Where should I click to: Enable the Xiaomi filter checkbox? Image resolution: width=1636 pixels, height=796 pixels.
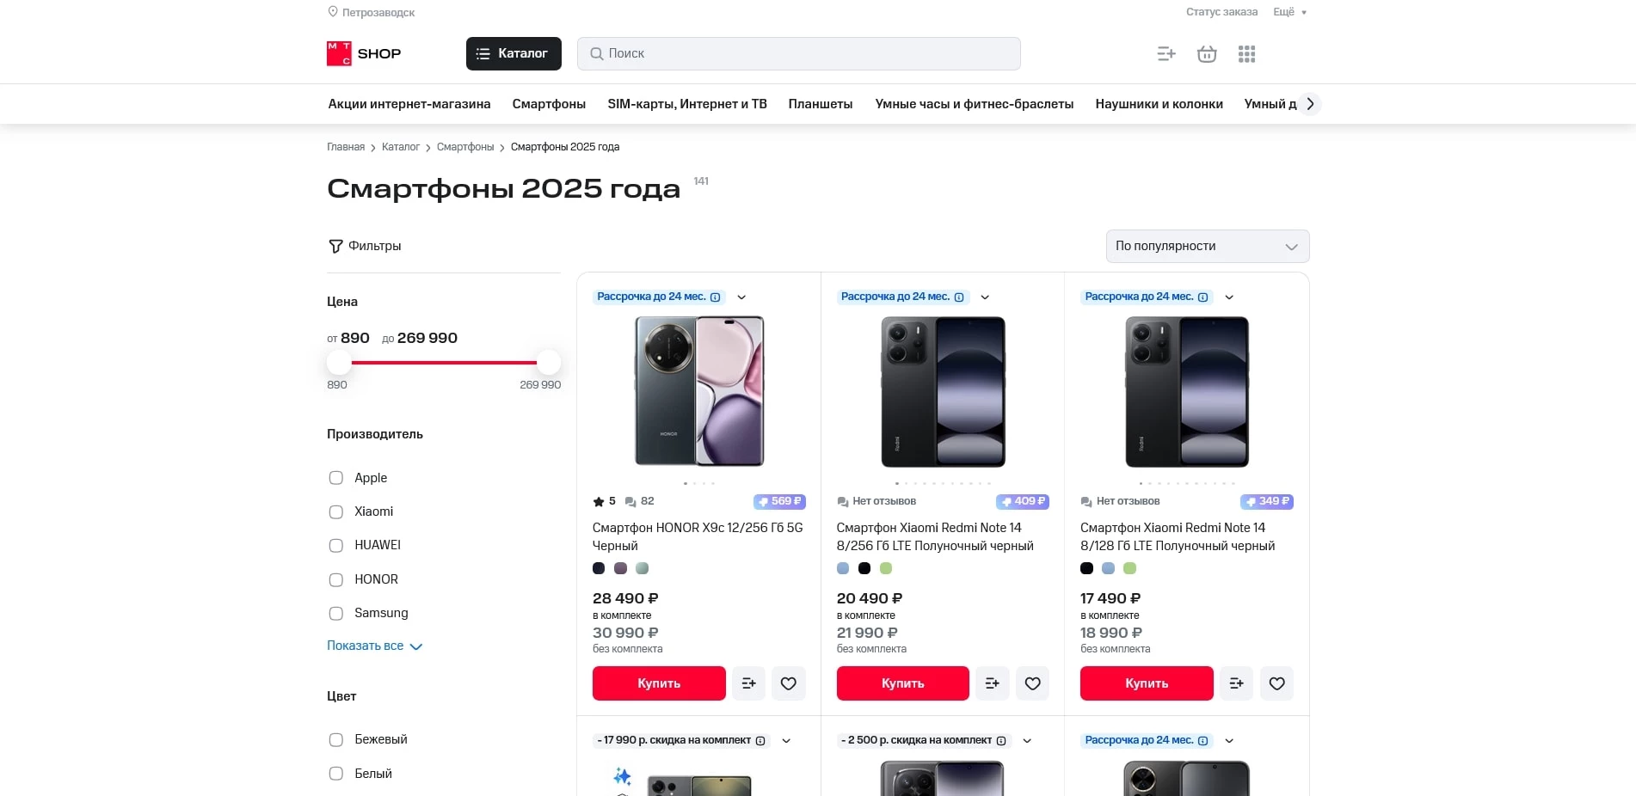point(335,511)
